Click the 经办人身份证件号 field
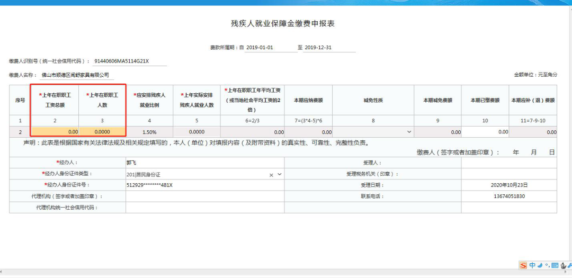 point(204,185)
